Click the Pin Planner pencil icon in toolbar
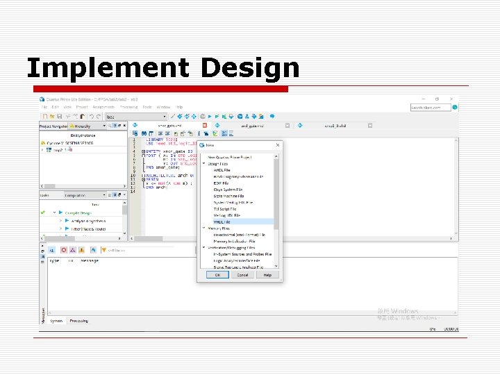 click(x=173, y=117)
